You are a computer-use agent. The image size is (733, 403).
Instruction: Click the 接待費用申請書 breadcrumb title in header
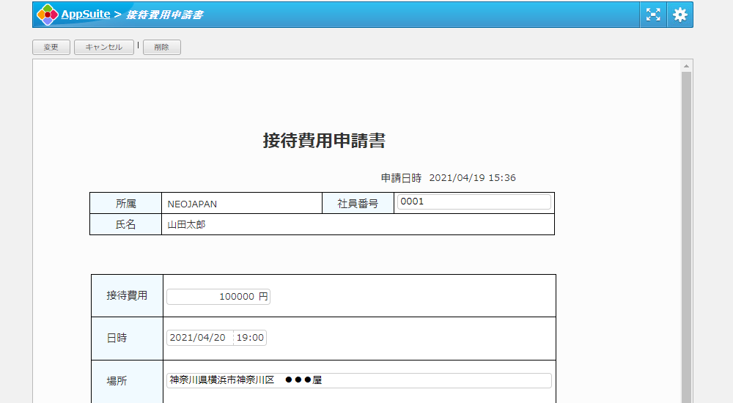[165, 15]
